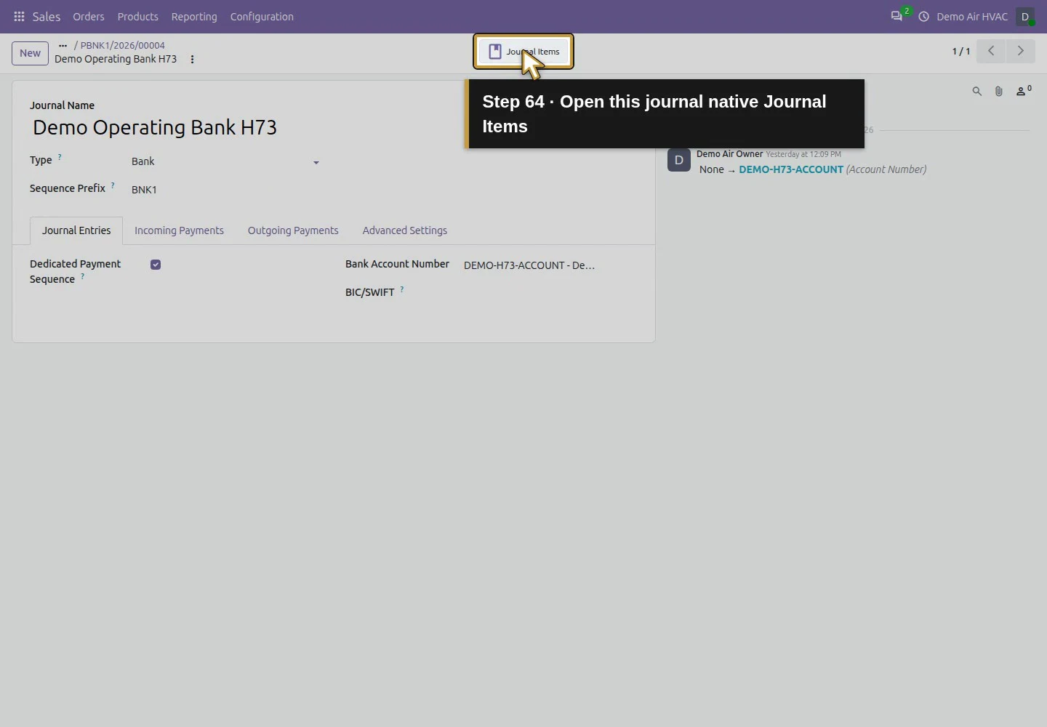Follow the DEMO-H73-ACCOUNT link in chatter
The image size is (1047, 727).
coord(791,169)
